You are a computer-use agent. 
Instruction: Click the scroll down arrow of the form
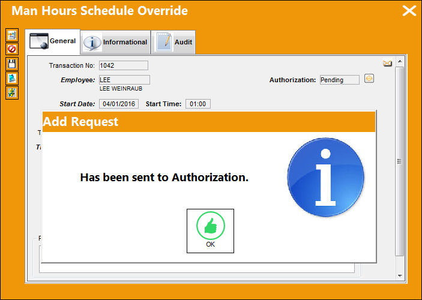400,276
